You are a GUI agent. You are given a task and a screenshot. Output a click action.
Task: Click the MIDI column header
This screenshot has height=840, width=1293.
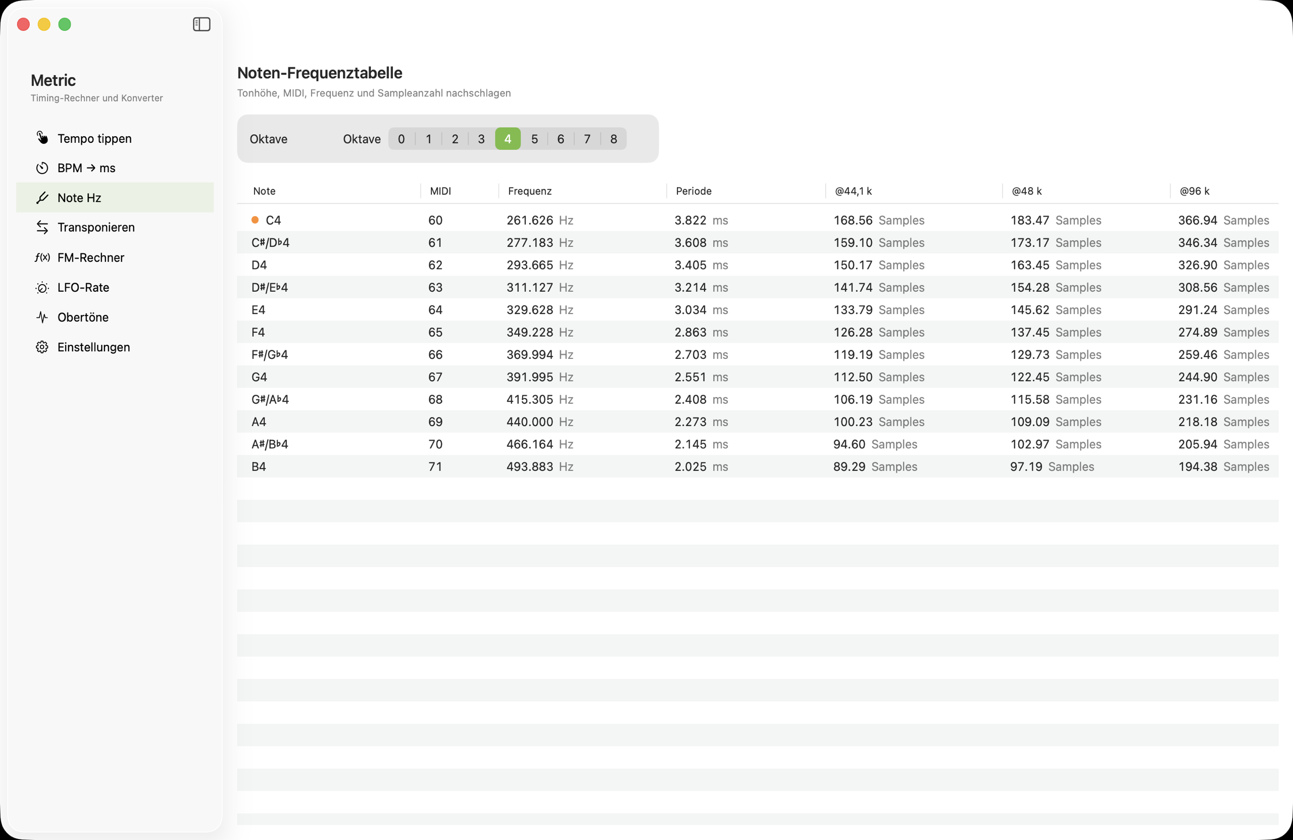(439, 191)
